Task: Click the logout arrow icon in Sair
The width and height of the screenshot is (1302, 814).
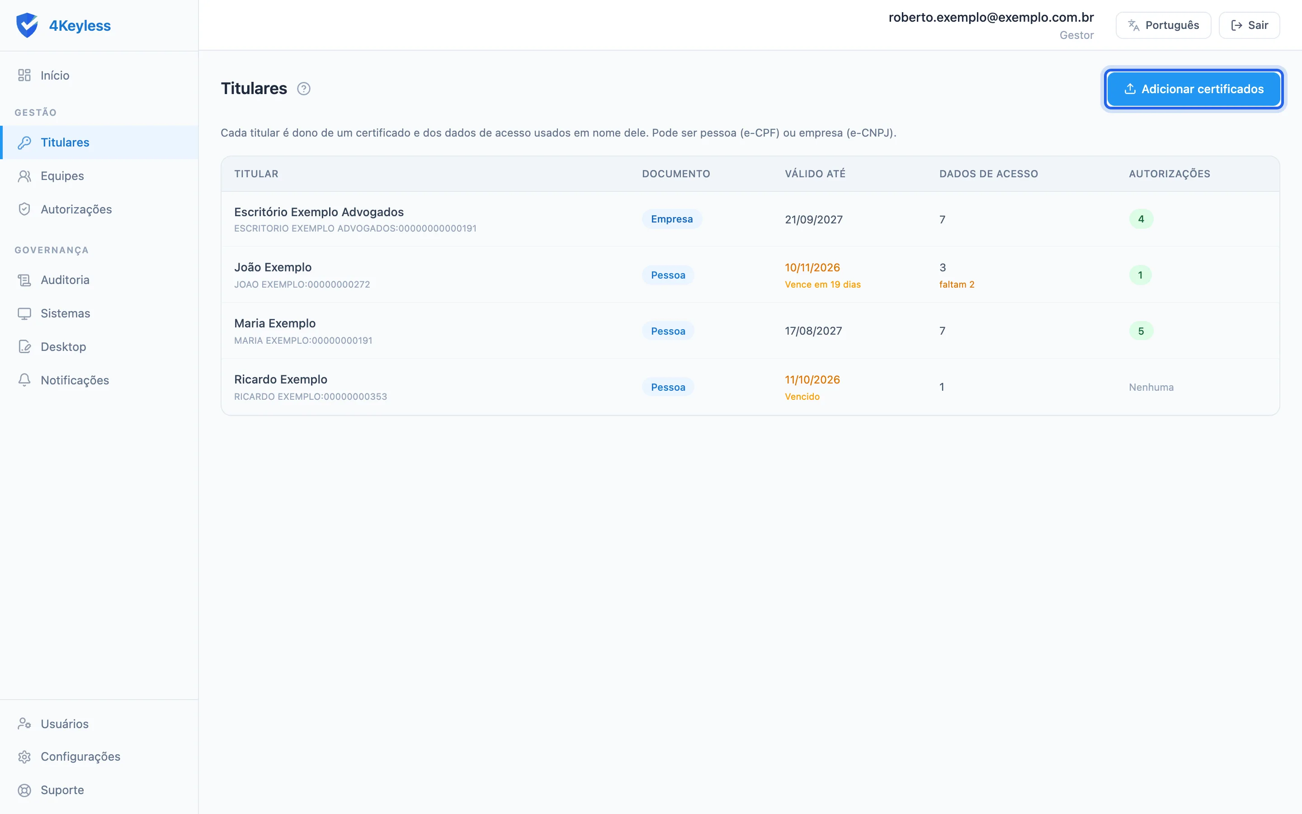Action: 1236,25
